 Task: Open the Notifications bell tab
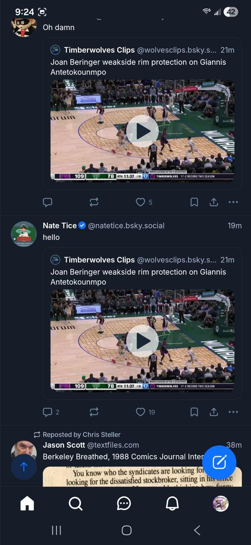tap(172, 503)
